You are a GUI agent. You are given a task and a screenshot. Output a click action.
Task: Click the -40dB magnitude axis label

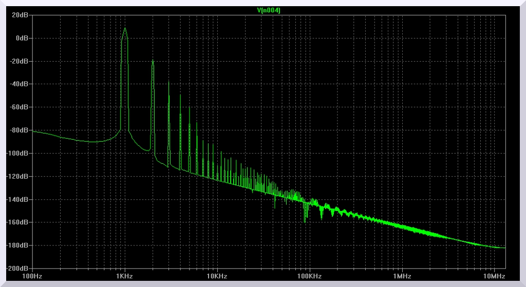[x=20, y=84]
